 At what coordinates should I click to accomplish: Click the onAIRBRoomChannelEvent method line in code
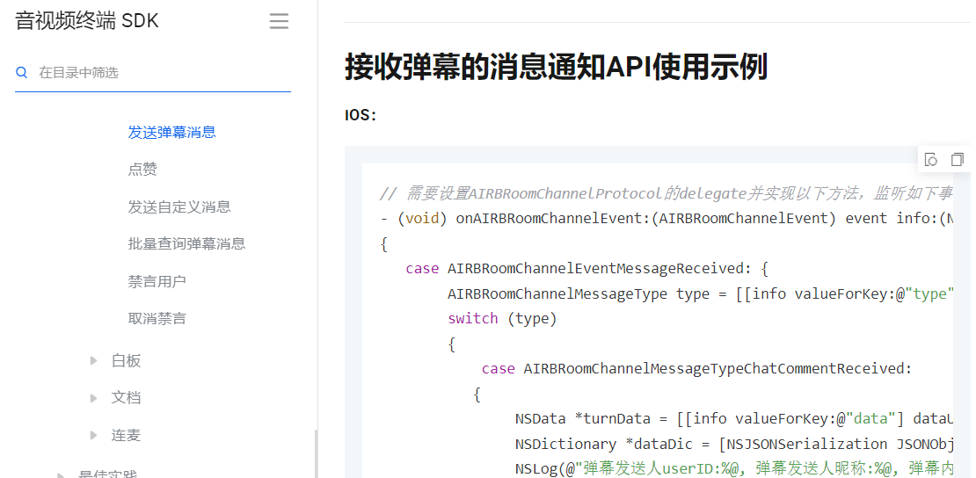(666, 219)
